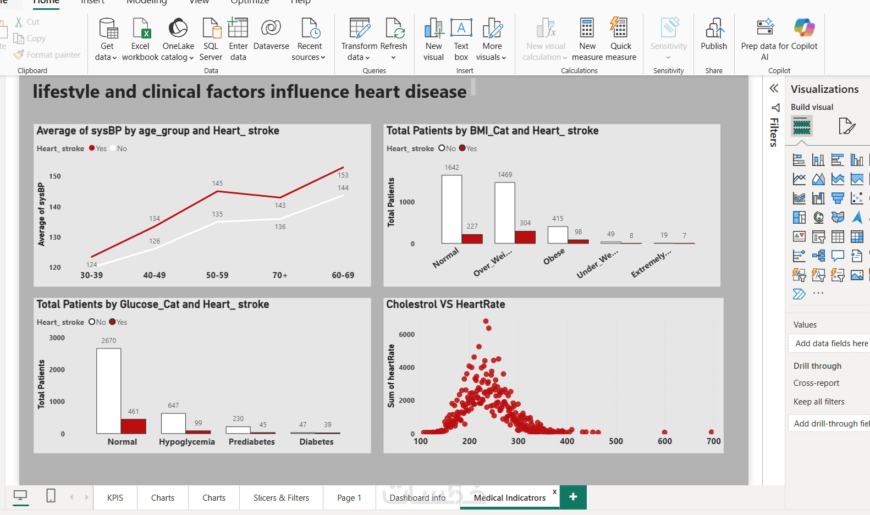The width and height of the screenshot is (870, 515).
Task: Toggle Yes legend in sysBP chart
Action: (98, 148)
